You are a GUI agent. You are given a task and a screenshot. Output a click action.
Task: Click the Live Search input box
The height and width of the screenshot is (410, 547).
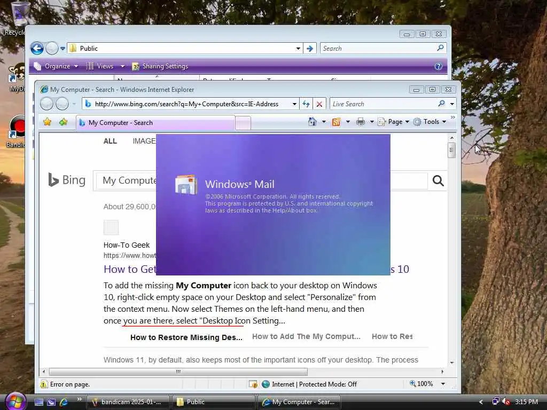point(383,104)
